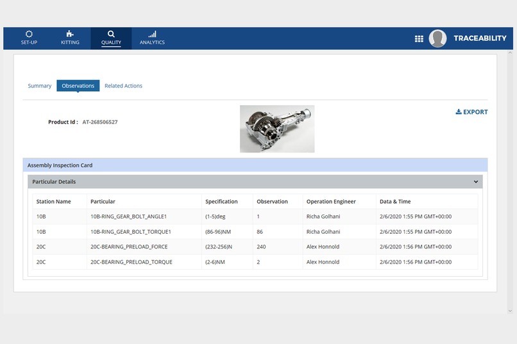Click observation value 240
517x344 pixels.
(261, 247)
